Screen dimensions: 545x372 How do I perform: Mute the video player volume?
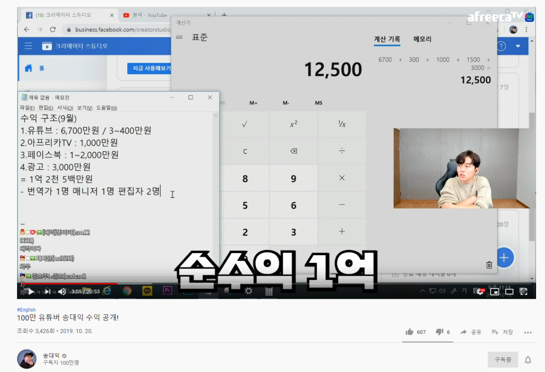pos(62,291)
